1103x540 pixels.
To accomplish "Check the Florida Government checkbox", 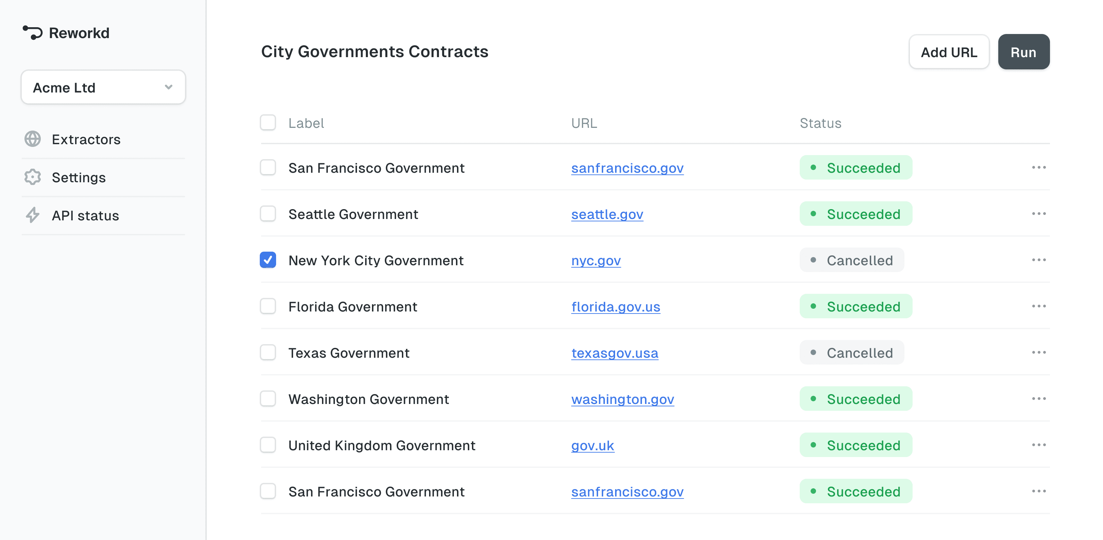I will (268, 306).
